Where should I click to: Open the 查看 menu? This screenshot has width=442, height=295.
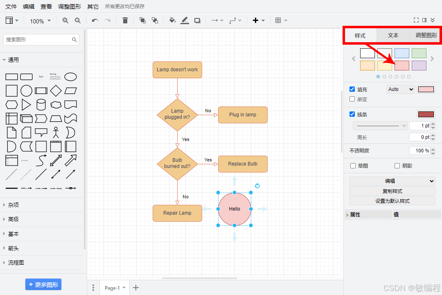46,6
